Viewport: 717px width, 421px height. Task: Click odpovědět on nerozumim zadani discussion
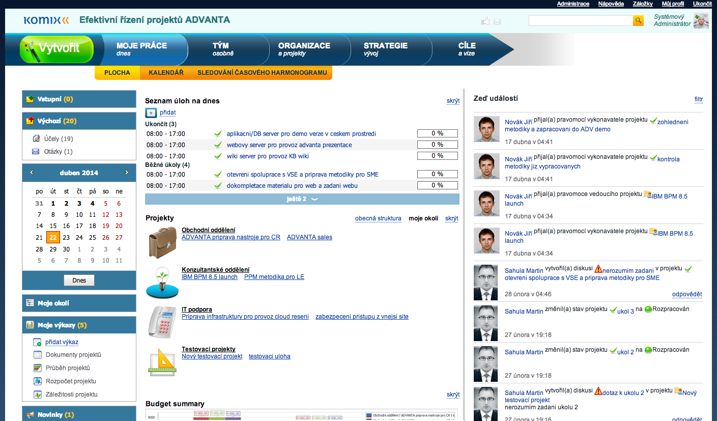pyautogui.click(x=687, y=294)
